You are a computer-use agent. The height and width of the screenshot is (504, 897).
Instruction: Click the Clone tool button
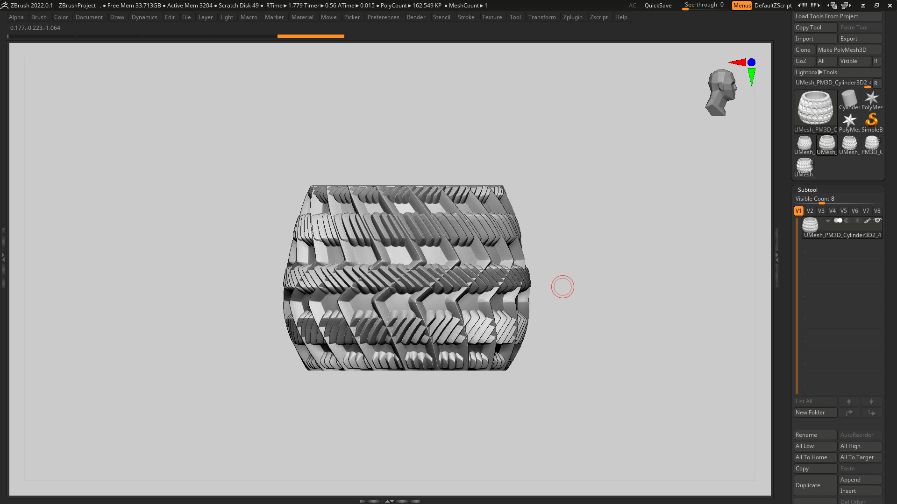click(804, 50)
